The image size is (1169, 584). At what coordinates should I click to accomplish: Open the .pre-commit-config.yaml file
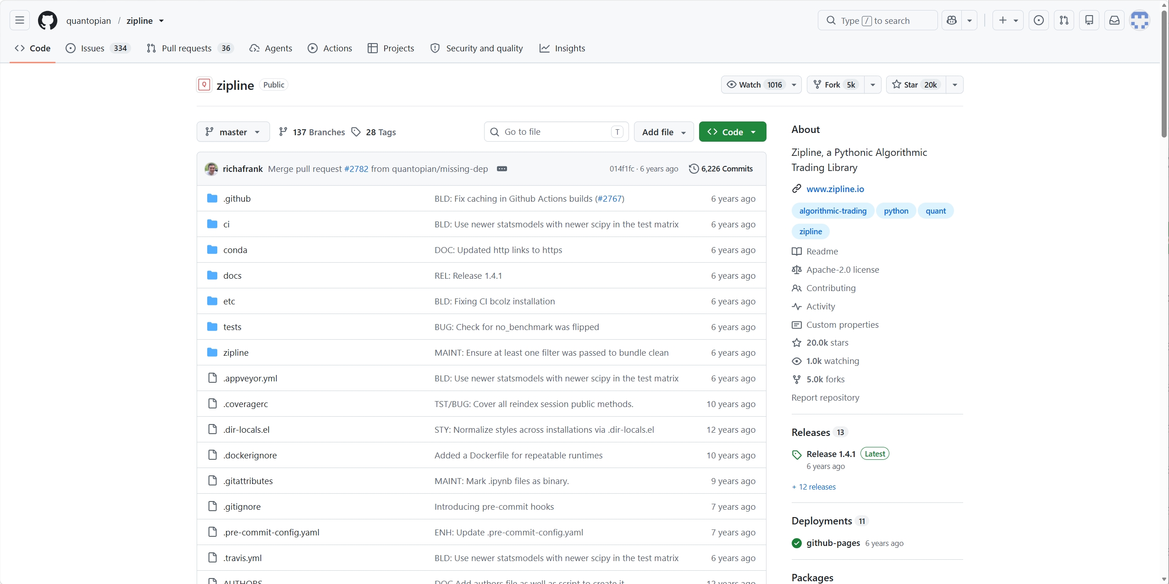[271, 532]
